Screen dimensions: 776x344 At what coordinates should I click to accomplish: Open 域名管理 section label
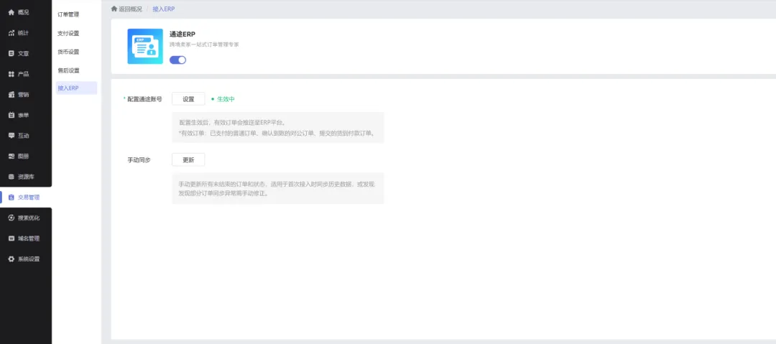click(29, 238)
